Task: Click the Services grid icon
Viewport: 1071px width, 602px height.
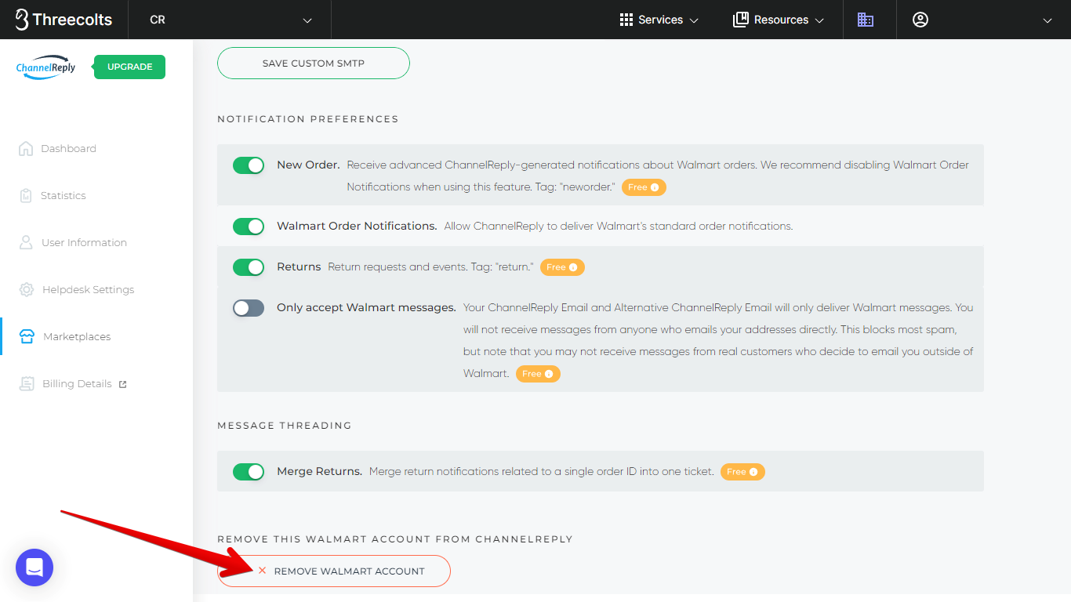Action: [x=626, y=20]
